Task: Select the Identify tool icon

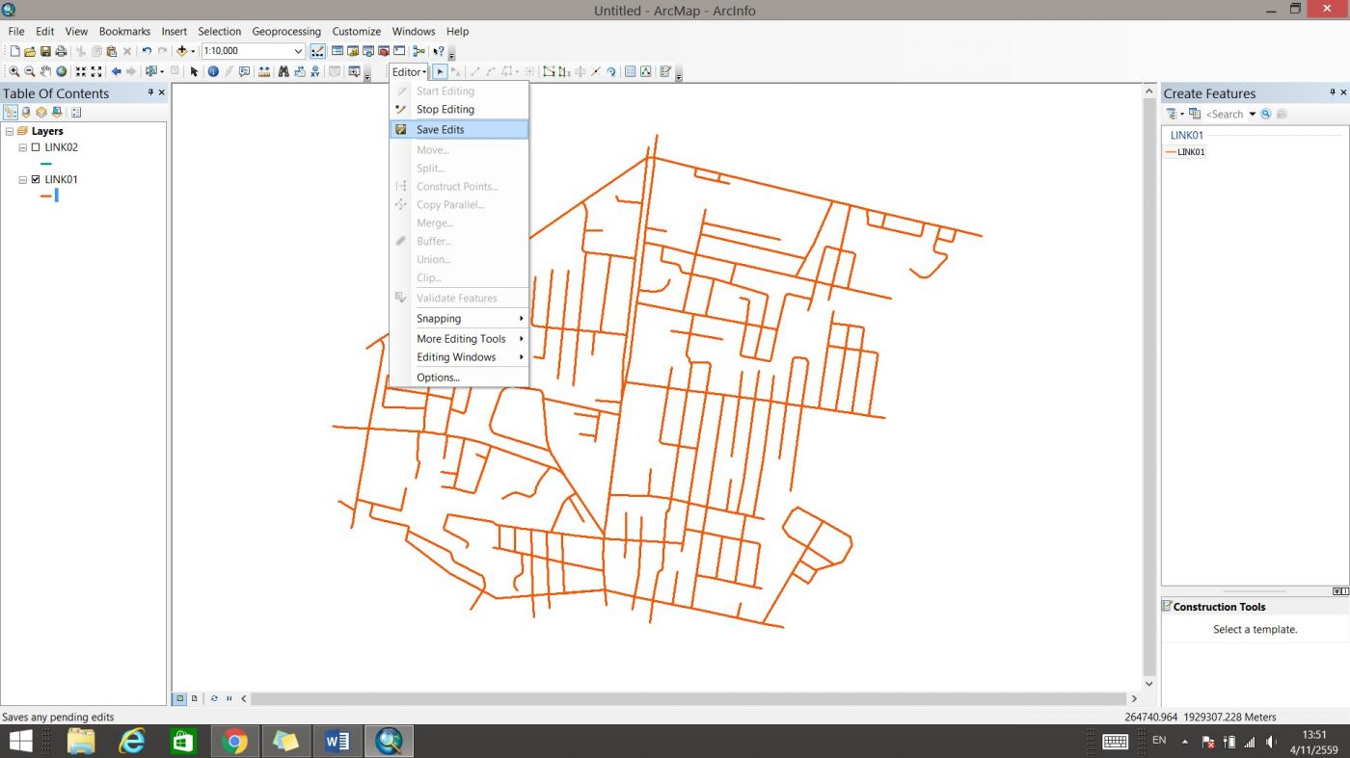Action: [x=213, y=72]
